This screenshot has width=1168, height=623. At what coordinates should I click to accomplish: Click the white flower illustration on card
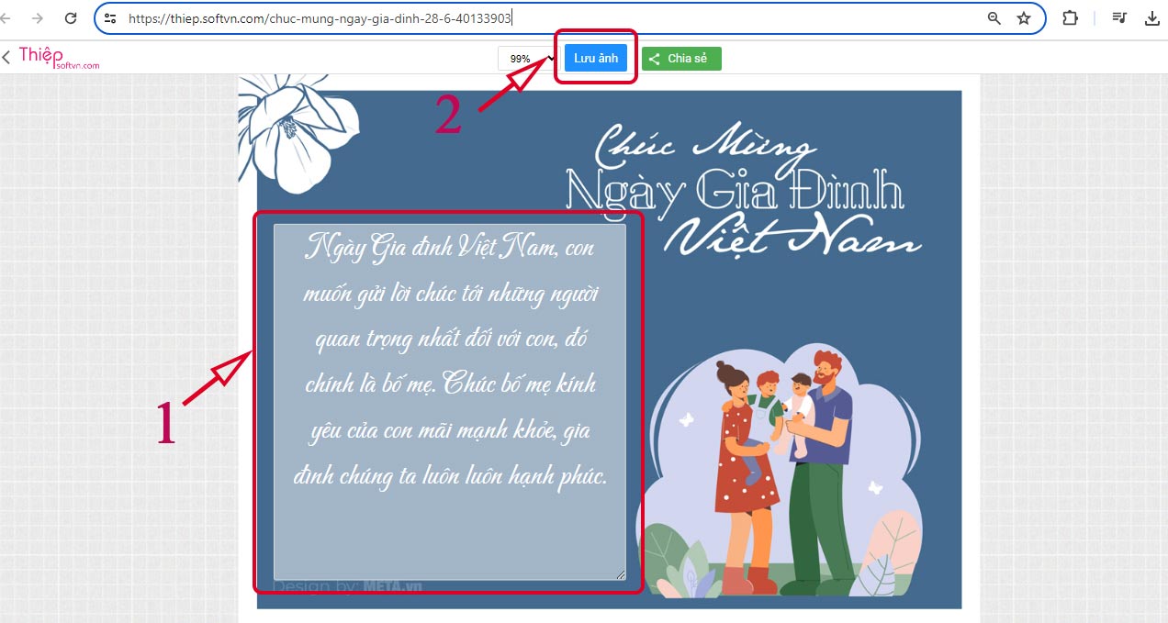click(x=292, y=131)
